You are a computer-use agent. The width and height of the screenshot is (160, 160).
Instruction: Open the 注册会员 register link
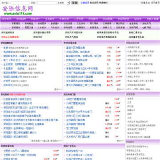(85, 3)
